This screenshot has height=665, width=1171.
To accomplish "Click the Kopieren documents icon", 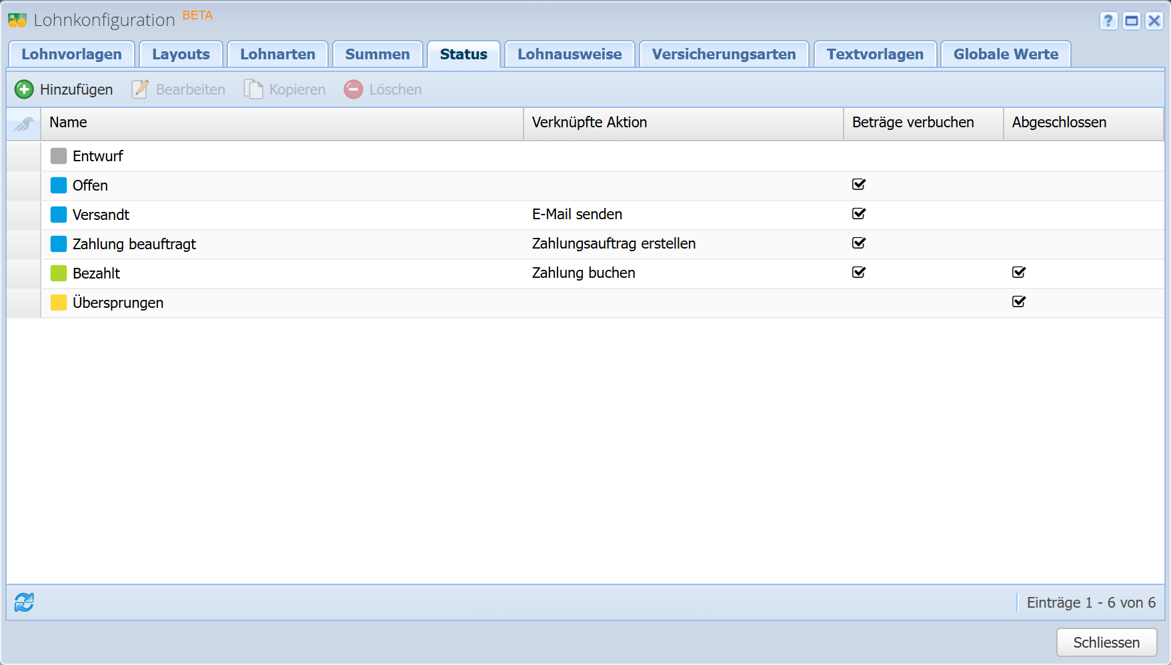I will (x=253, y=89).
